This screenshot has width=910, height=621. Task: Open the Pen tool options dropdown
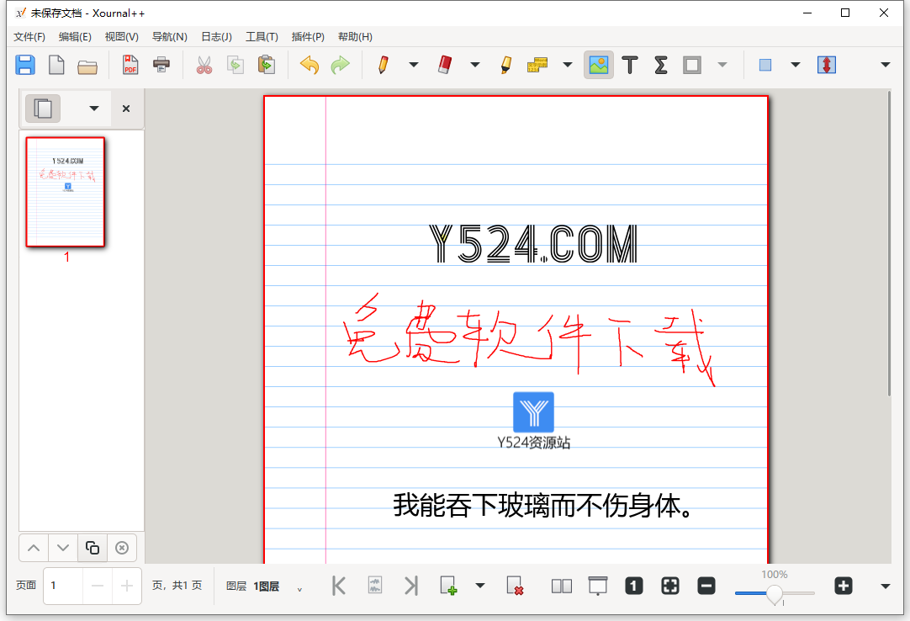click(x=414, y=65)
